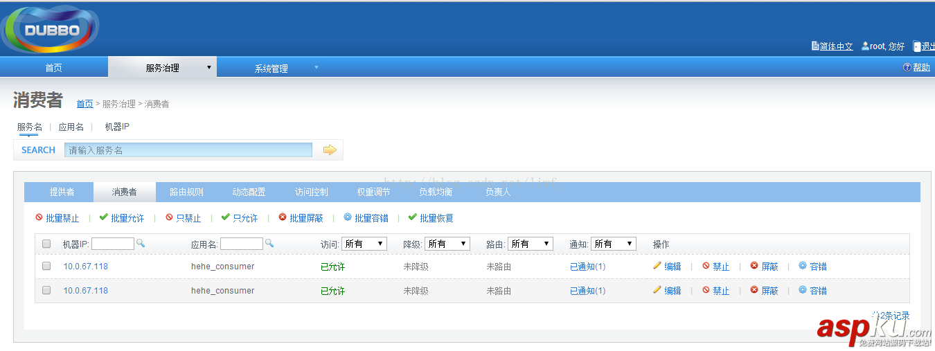
Task: Click the 首页 breadcrumb link
Action: point(84,104)
